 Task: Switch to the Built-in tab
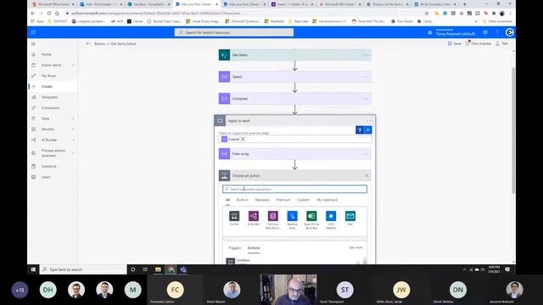(x=242, y=200)
